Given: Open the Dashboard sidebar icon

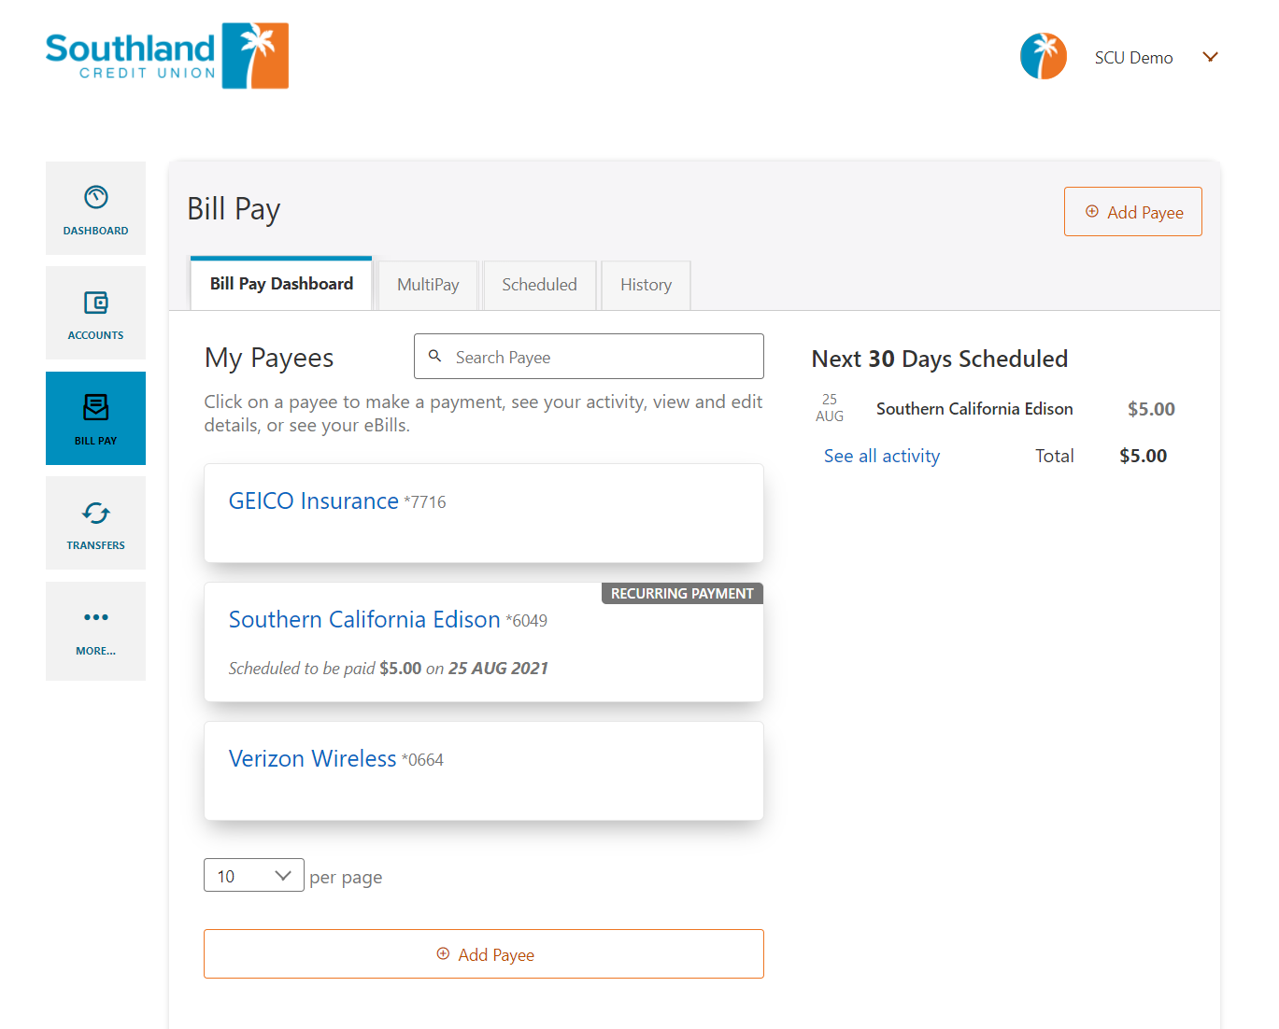Looking at the screenshot, I should pos(95,197).
